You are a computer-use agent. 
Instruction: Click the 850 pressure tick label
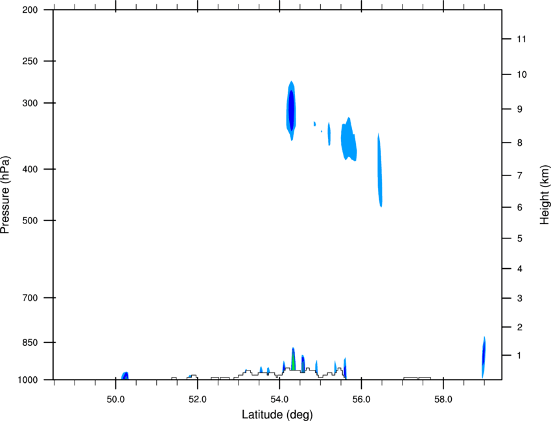pyautogui.click(x=30, y=343)
